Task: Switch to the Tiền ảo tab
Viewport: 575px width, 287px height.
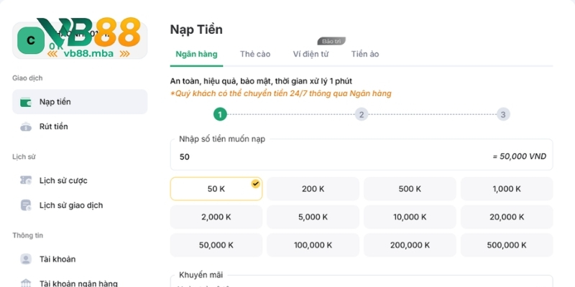Action: [364, 54]
